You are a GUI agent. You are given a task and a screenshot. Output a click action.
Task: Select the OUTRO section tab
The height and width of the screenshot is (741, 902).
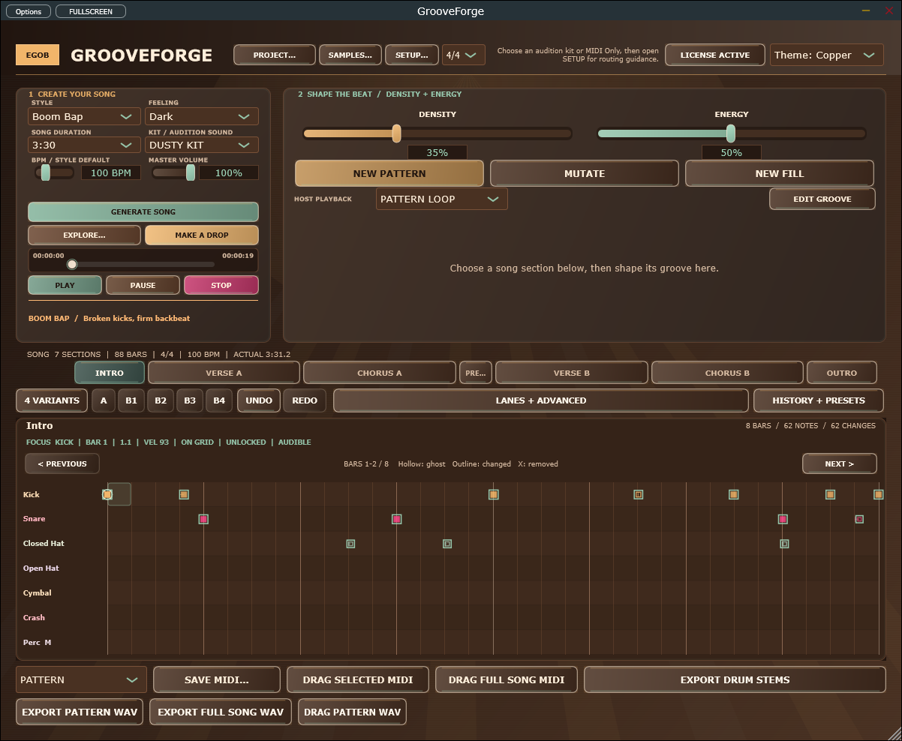842,373
